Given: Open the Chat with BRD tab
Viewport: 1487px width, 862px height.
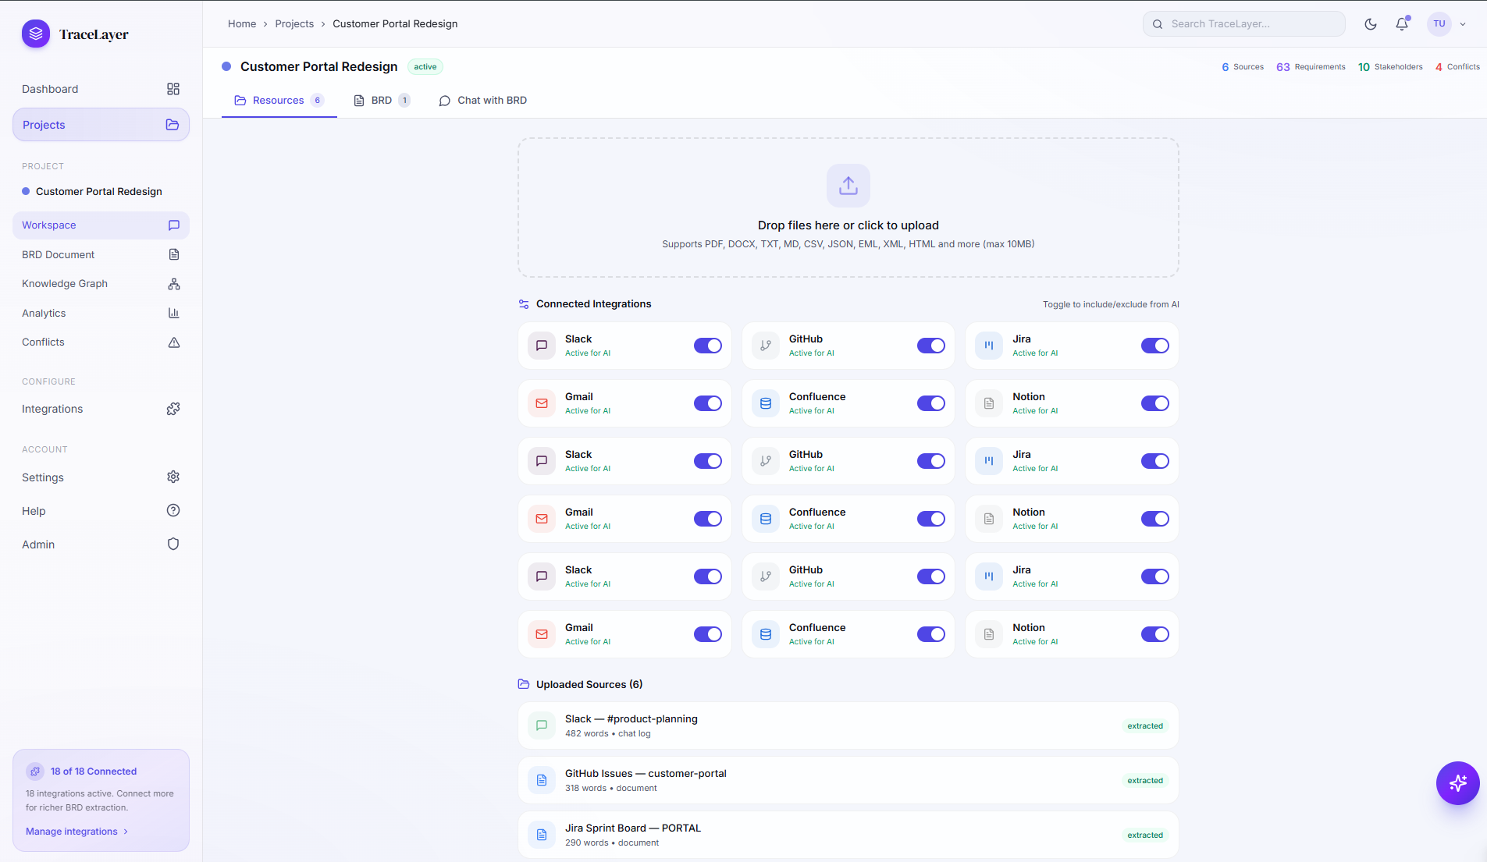Looking at the screenshot, I should coord(483,101).
